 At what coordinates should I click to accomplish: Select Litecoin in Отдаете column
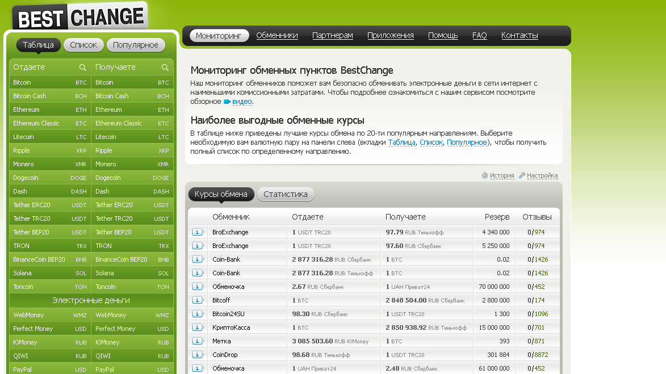click(50, 137)
